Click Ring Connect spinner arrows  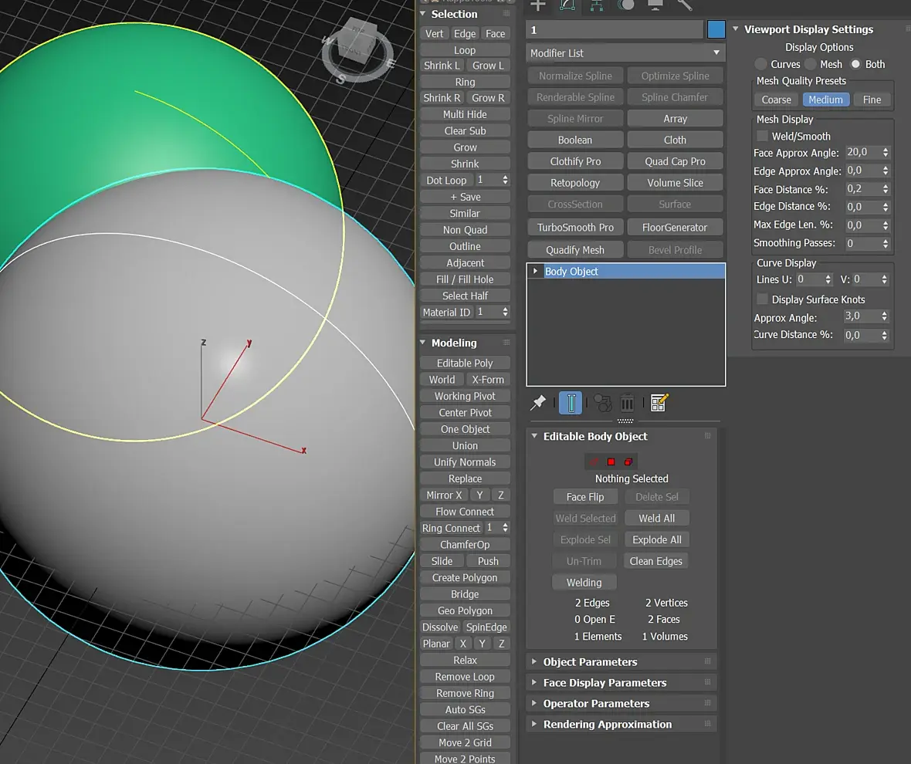(x=506, y=528)
